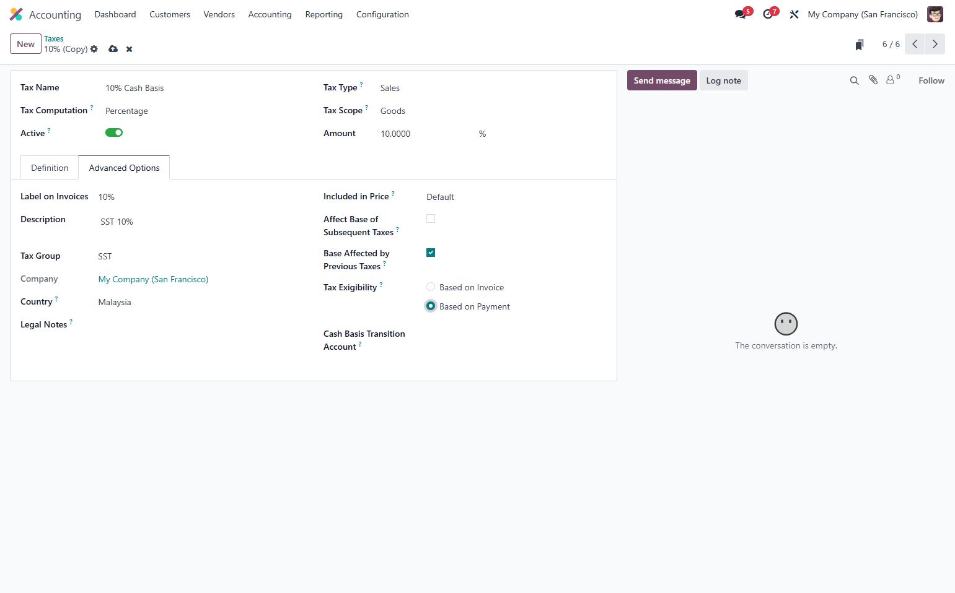Open the Tax Scope dropdown
Image resolution: width=955 pixels, height=593 pixels.
point(492,111)
